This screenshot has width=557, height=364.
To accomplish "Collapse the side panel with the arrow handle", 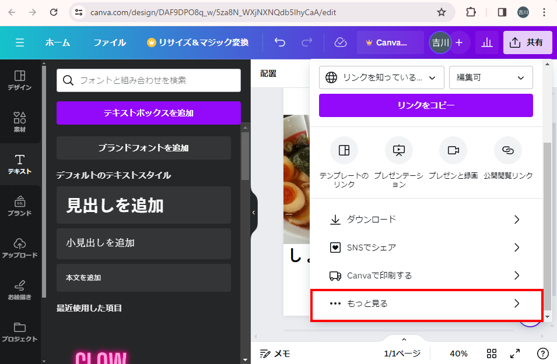I will pos(254,213).
